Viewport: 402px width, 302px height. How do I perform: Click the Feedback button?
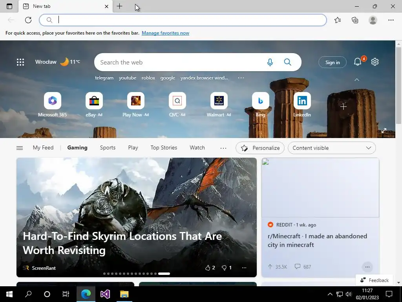pyautogui.click(x=374, y=280)
